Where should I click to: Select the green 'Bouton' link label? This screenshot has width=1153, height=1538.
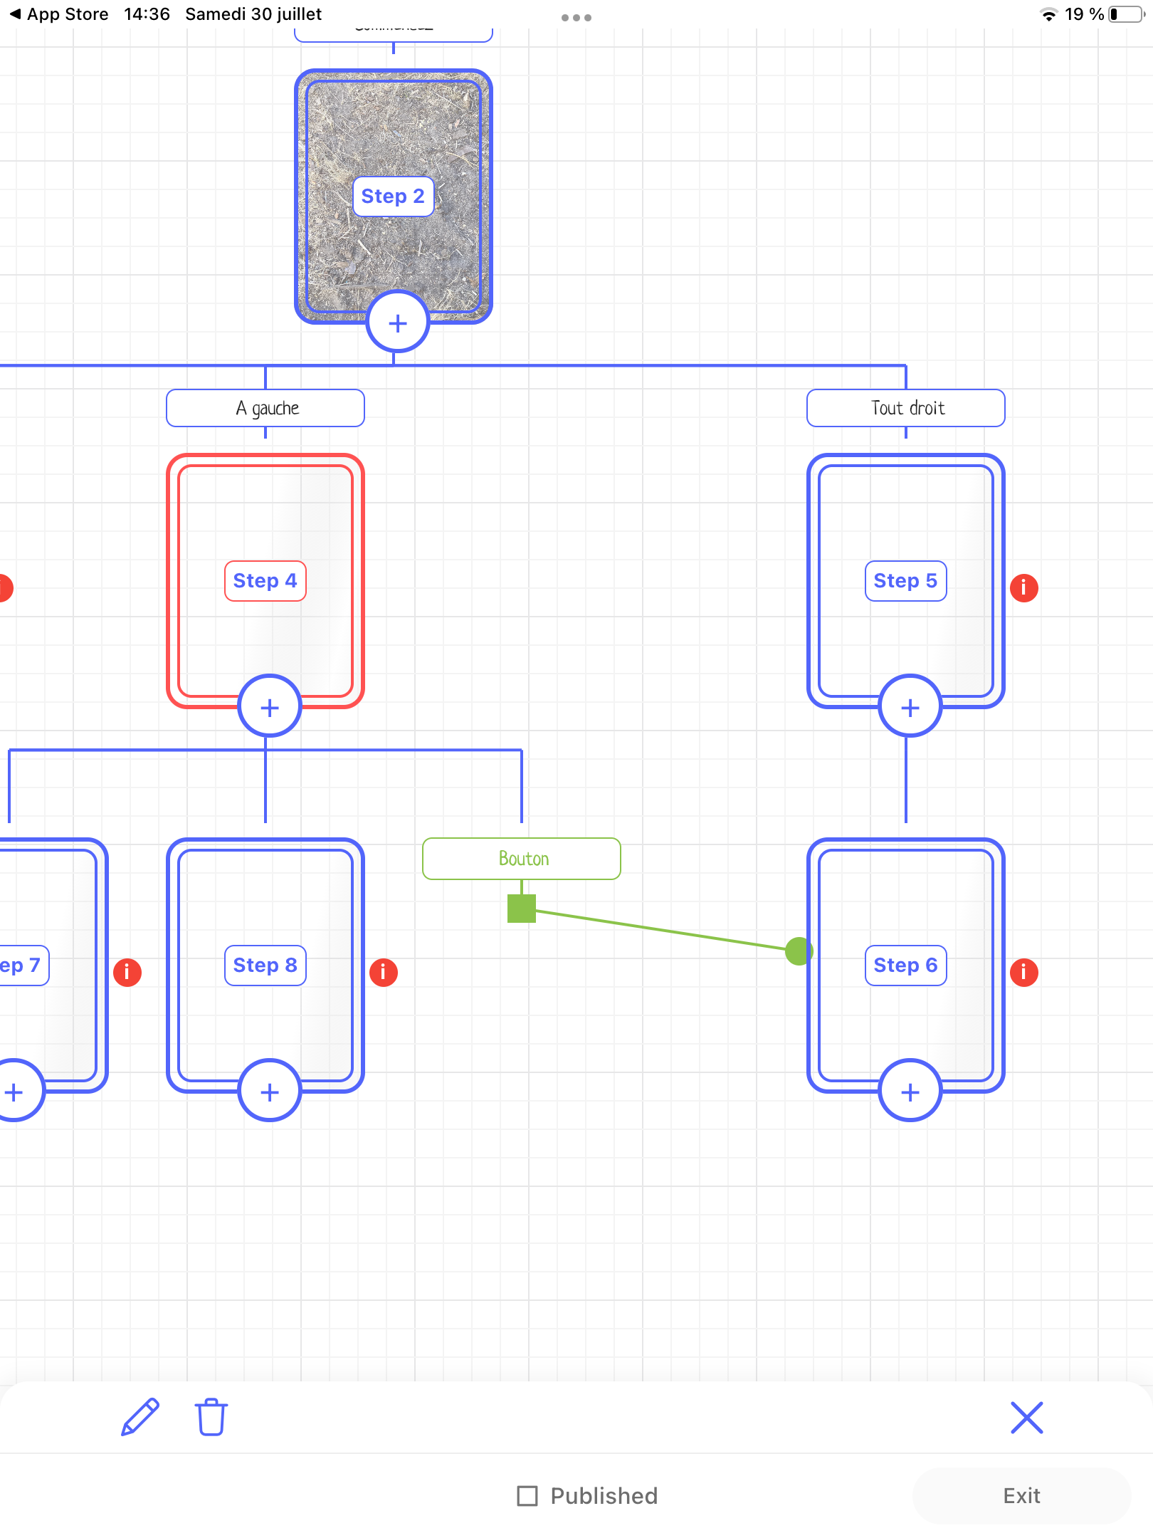(522, 859)
